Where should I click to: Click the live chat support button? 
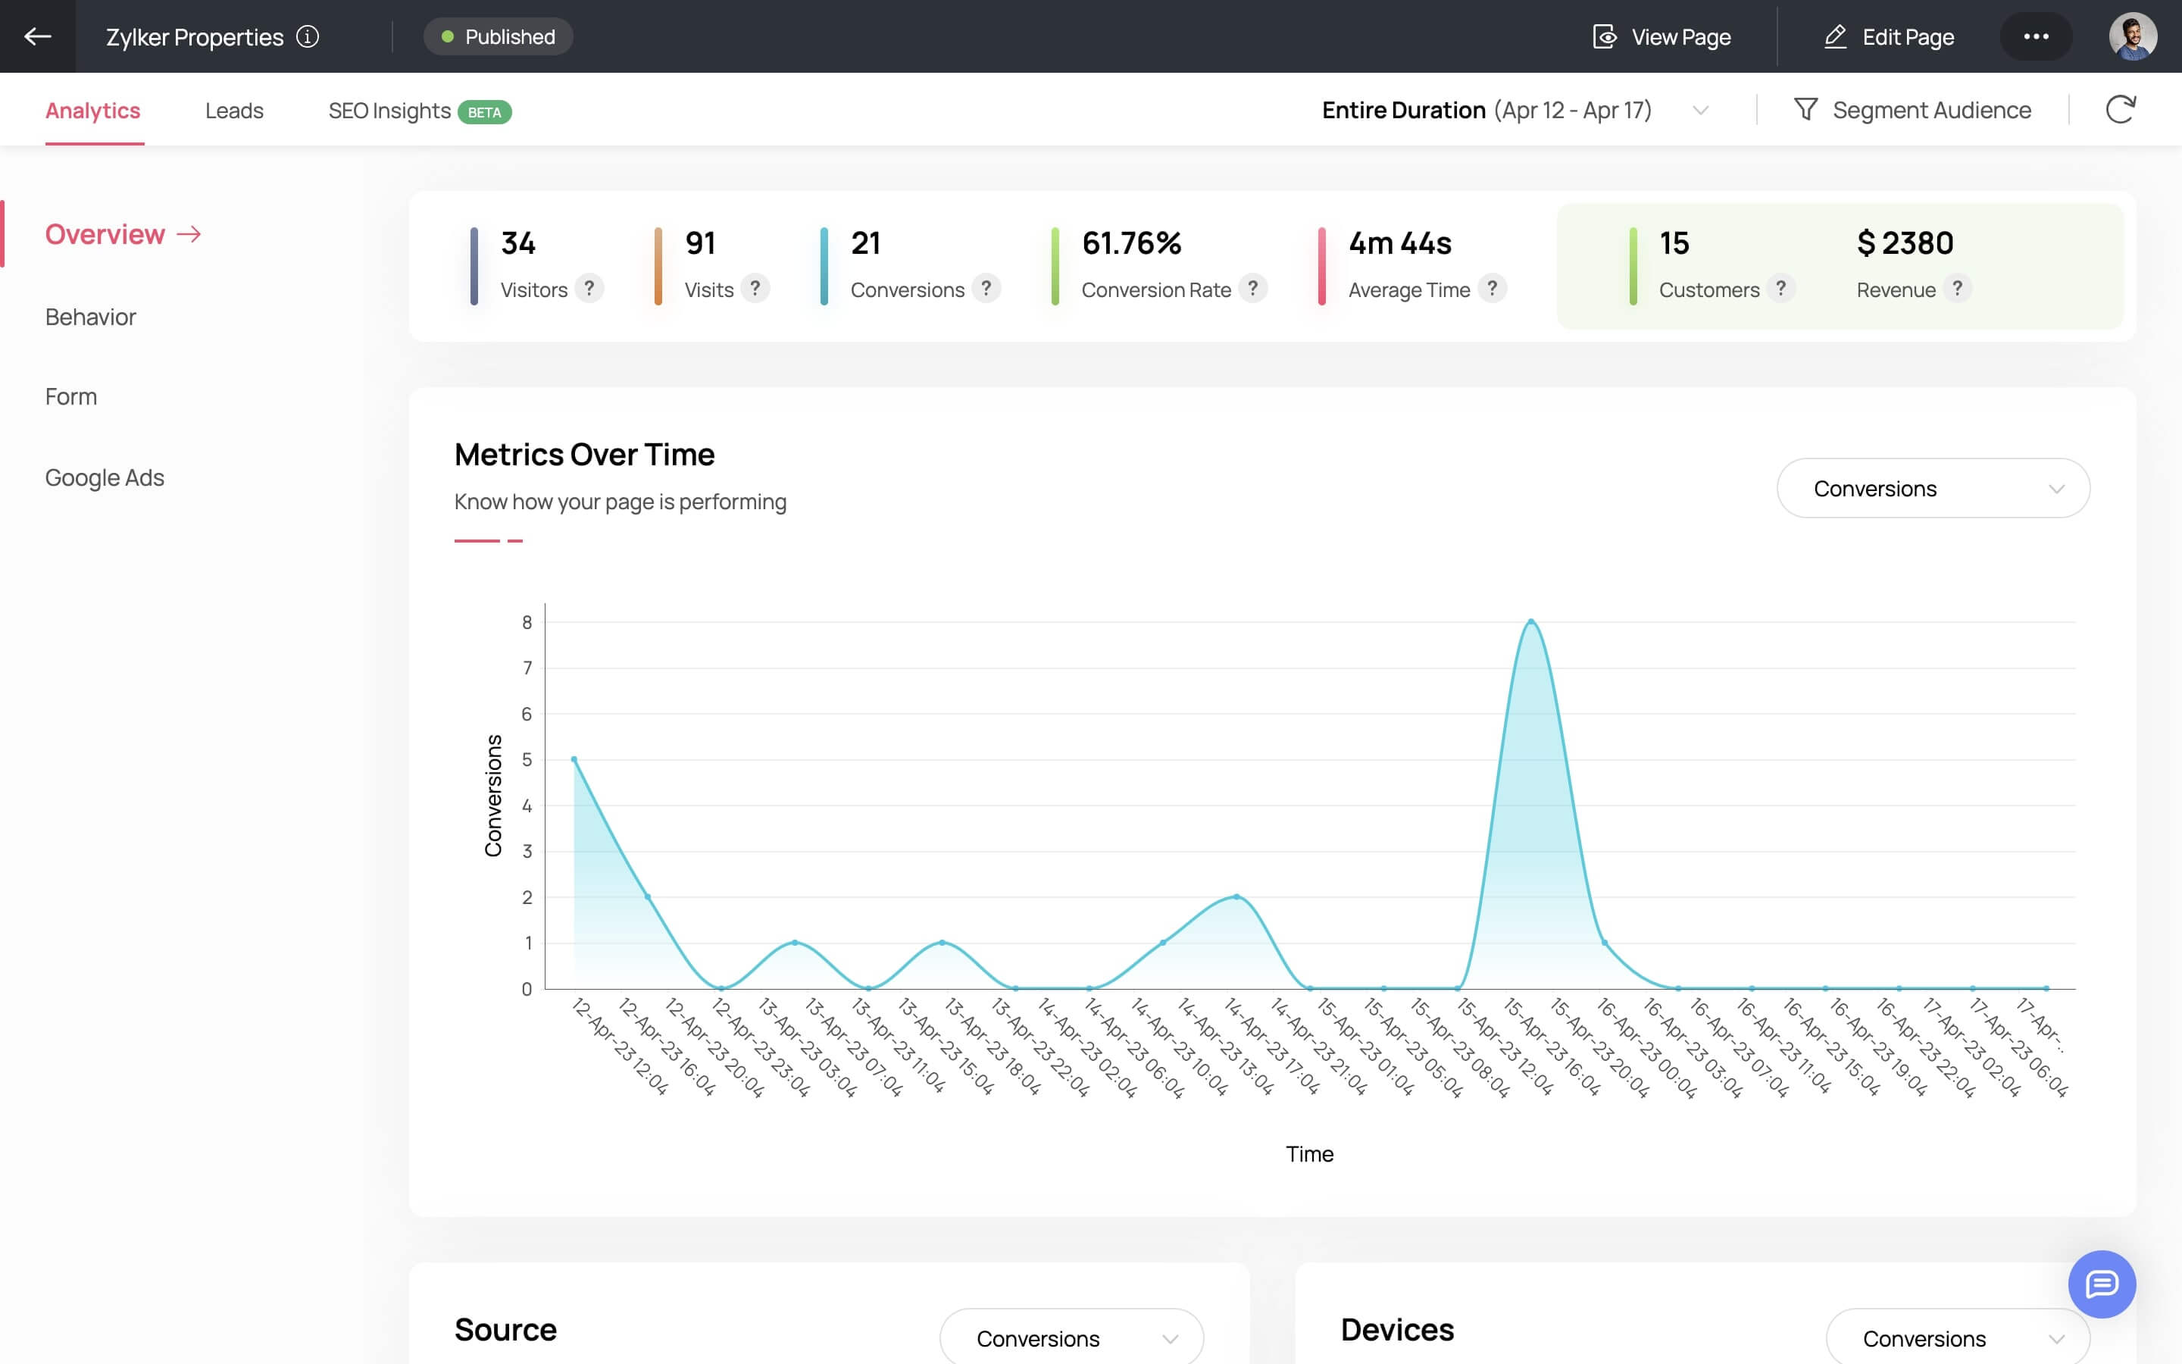click(x=2102, y=1284)
